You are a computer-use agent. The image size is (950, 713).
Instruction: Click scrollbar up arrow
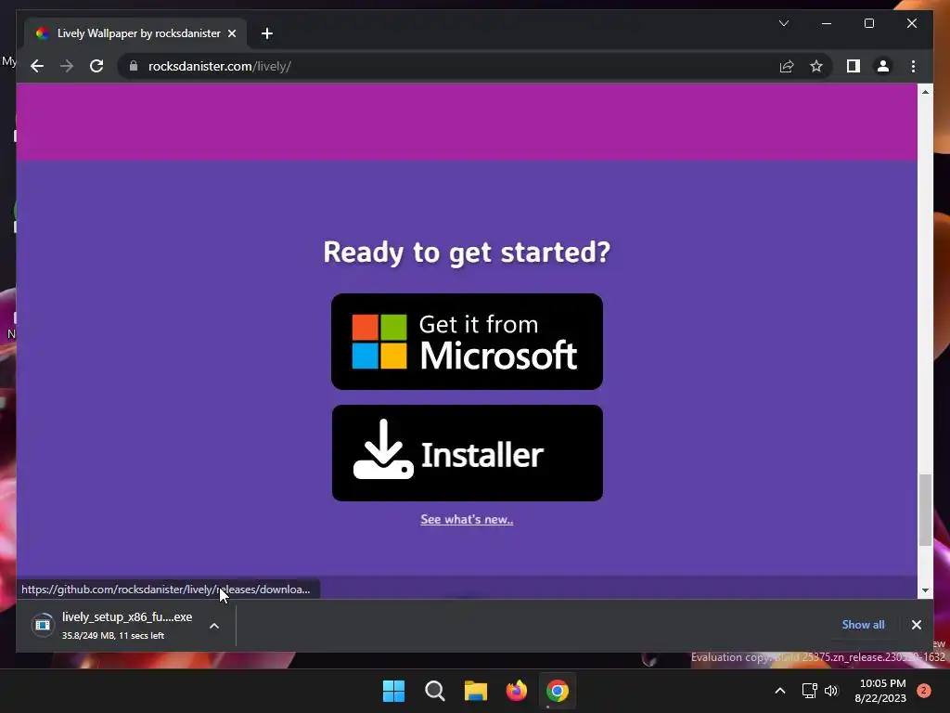click(x=925, y=92)
